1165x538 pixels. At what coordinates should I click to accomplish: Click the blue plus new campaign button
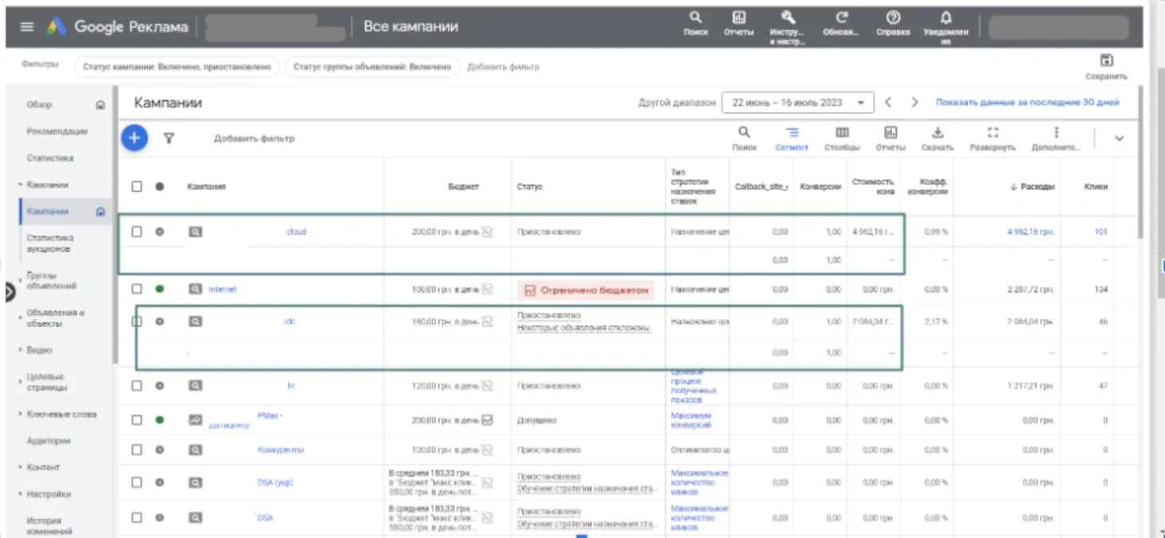(134, 138)
